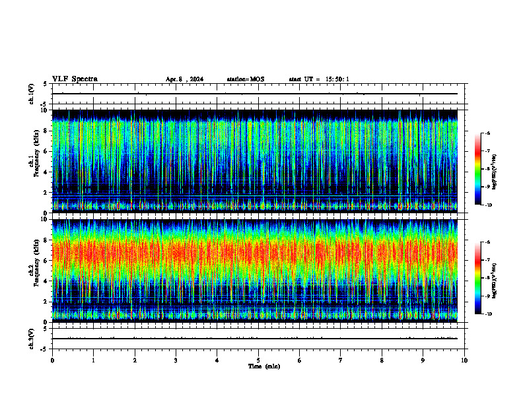The height and width of the screenshot is (404, 523).
Task: Click the ch.3 voltage trace line
Action: [255, 339]
